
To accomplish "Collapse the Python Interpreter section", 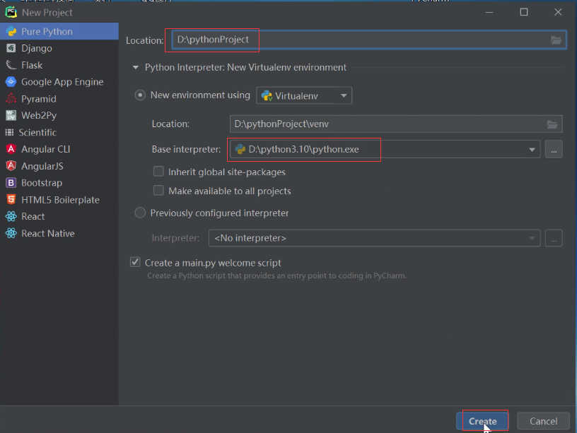I will click(x=134, y=68).
